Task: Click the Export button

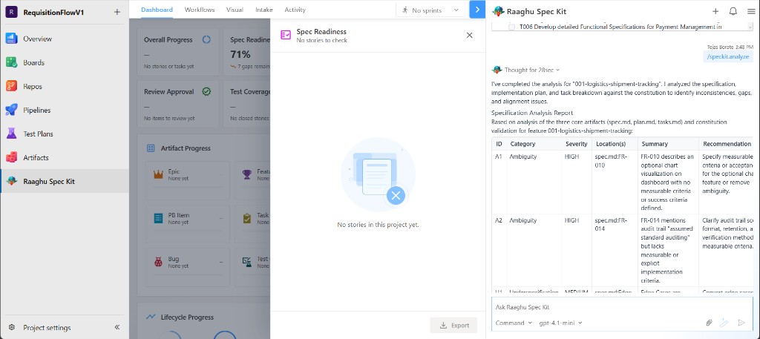Action: point(453,326)
